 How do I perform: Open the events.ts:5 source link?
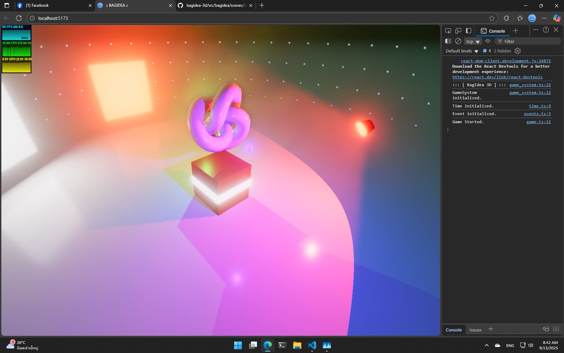[537, 114]
